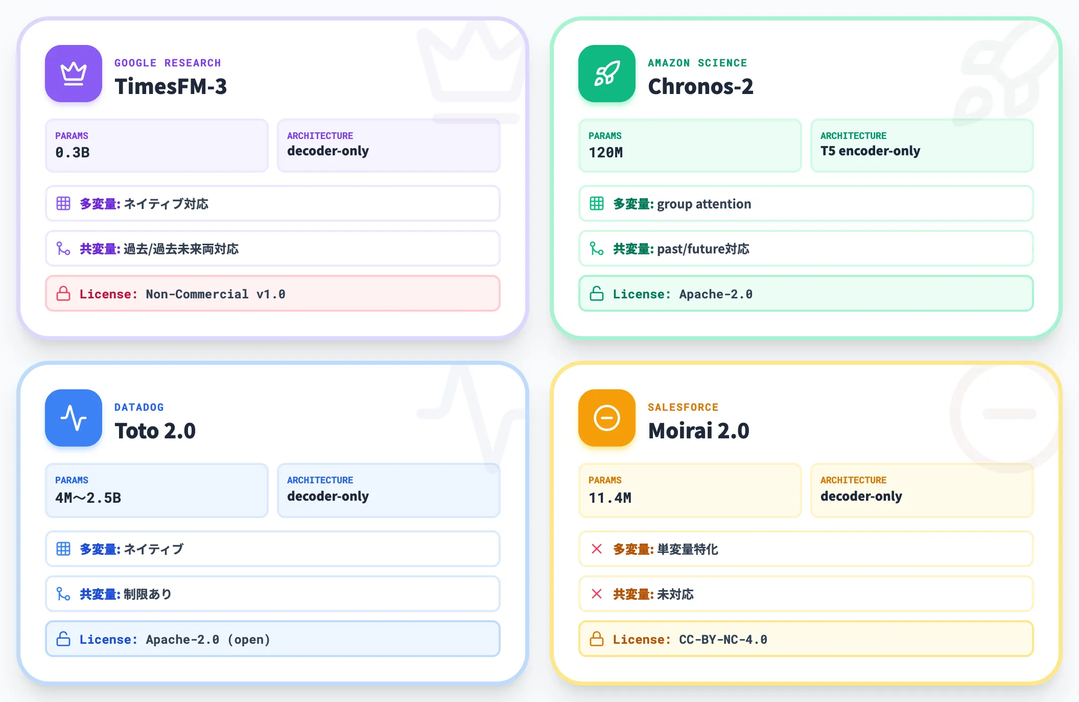Select the Moirai 2.0 card title
The height and width of the screenshot is (702, 1079).
point(698,431)
